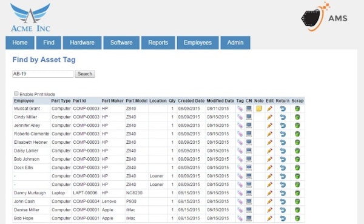The width and height of the screenshot is (364, 224).
Task: Scrap the asset for Jennifer Alley
Action: click(297, 126)
